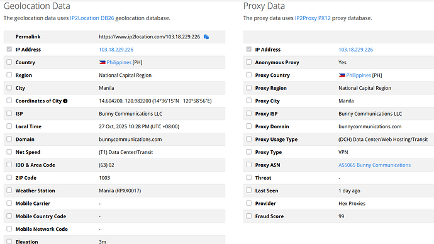Click the 103.18.229.226 link under Proxy Data
This screenshot has height=244, width=434.
pyautogui.click(x=355, y=50)
